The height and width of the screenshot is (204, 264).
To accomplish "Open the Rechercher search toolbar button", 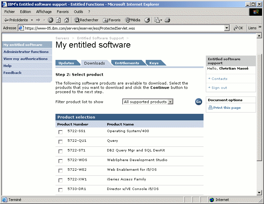I will pyautogui.click(x=86, y=20).
